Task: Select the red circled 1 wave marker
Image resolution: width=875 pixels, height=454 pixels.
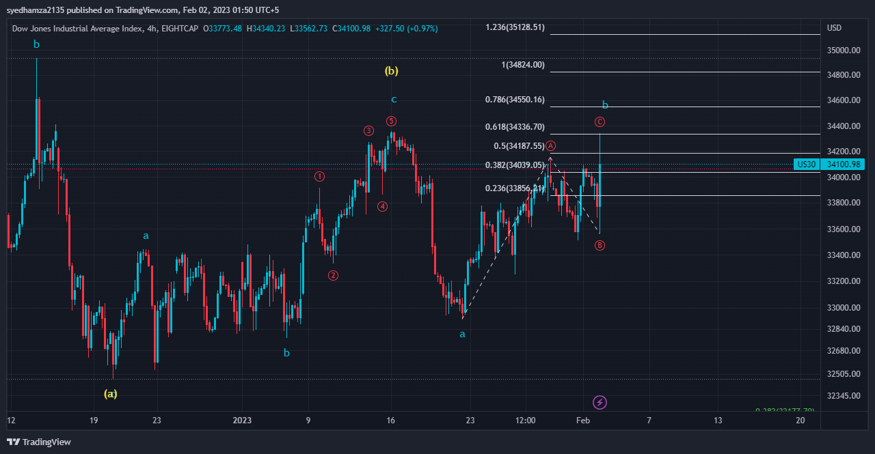Action: (319, 176)
